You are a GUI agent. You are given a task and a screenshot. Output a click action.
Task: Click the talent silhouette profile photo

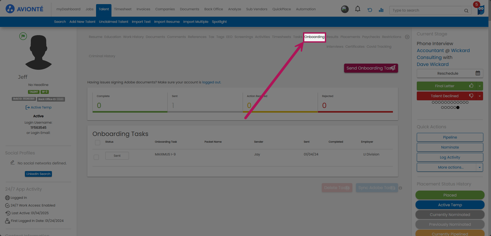point(39,52)
